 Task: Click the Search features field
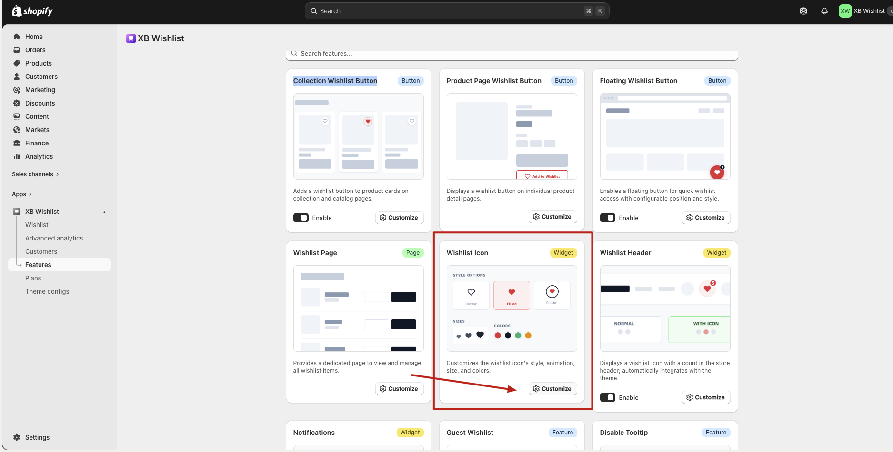[x=512, y=54]
